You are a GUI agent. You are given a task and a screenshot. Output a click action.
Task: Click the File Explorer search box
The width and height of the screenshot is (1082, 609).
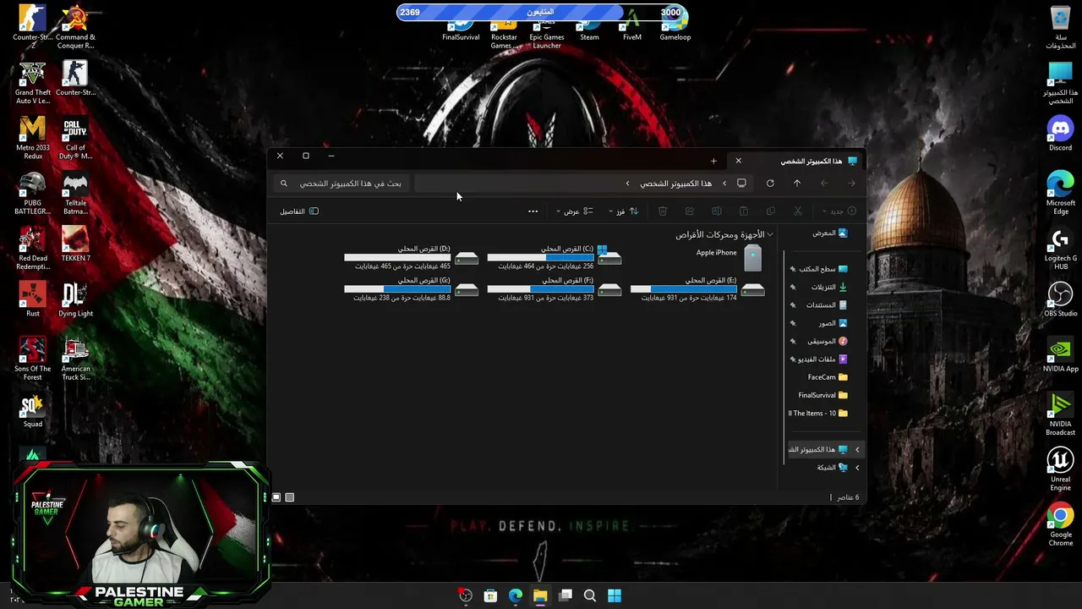pos(342,184)
